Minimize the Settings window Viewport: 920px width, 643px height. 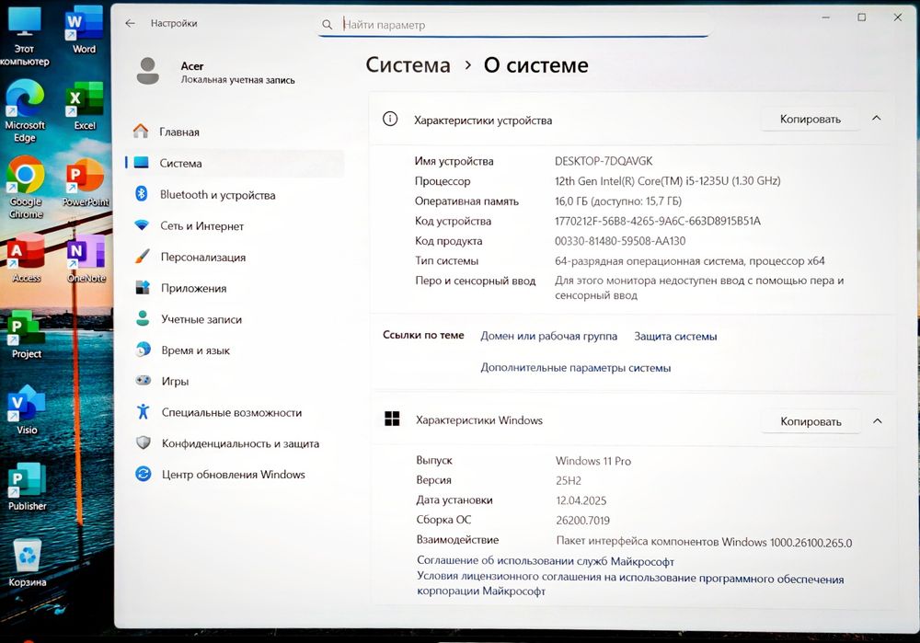pyautogui.click(x=826, y=17)
